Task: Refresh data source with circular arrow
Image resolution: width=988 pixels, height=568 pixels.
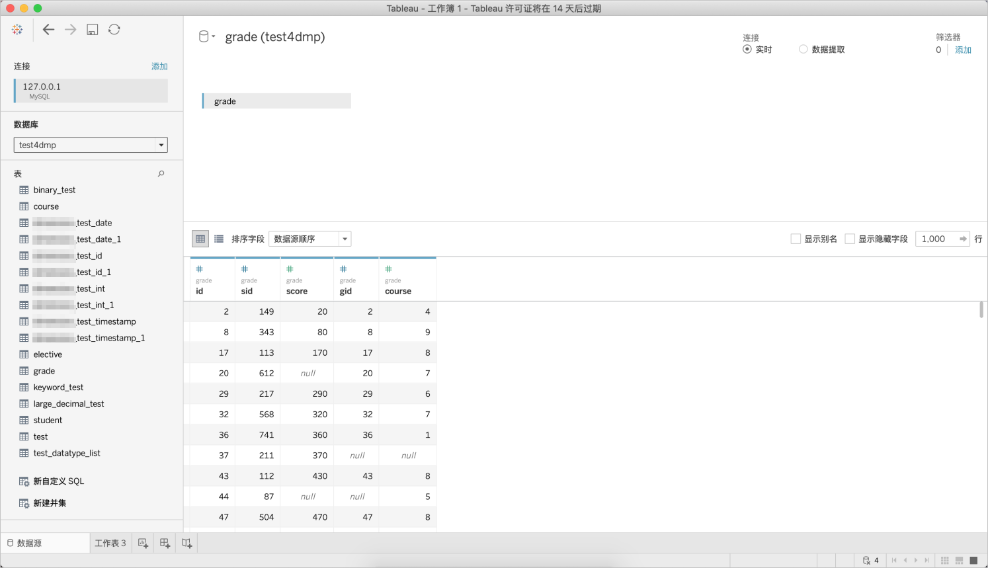Action: coord(114,29)
